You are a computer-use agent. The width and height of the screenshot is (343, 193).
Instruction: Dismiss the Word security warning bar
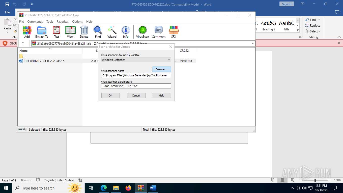(339, 43)
